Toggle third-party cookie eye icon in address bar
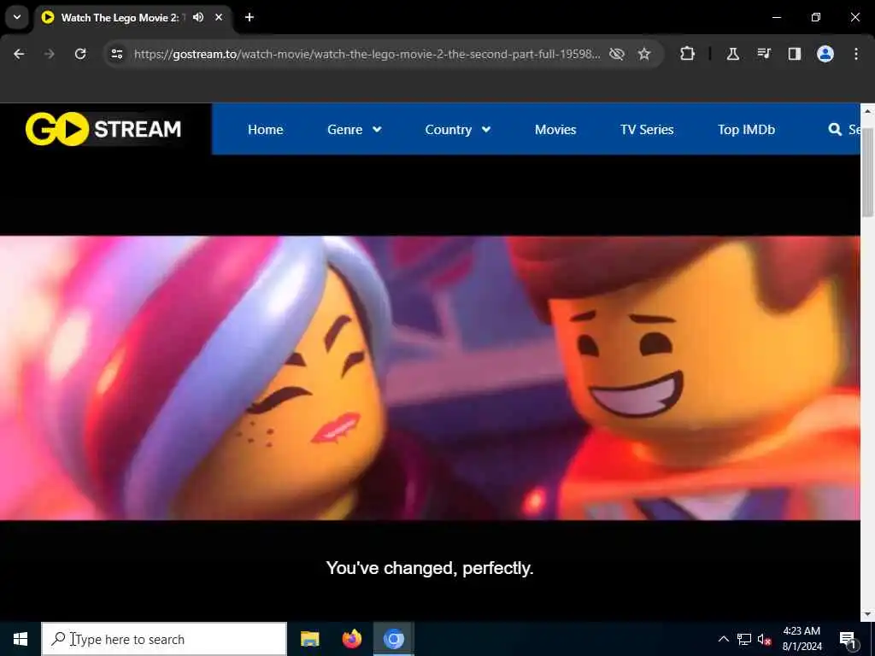 coord(617,54)
